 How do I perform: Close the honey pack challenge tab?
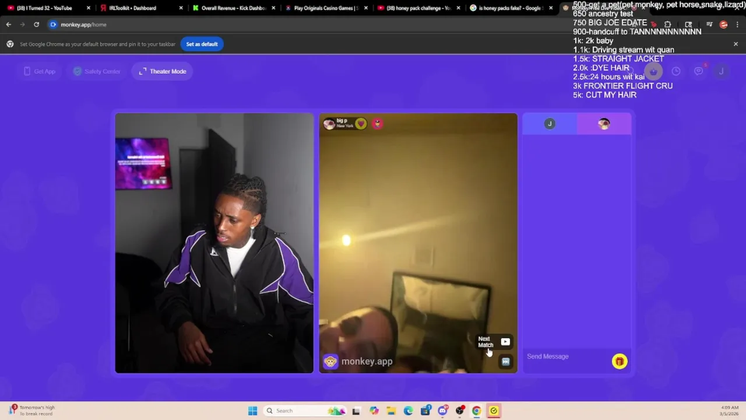458,8
